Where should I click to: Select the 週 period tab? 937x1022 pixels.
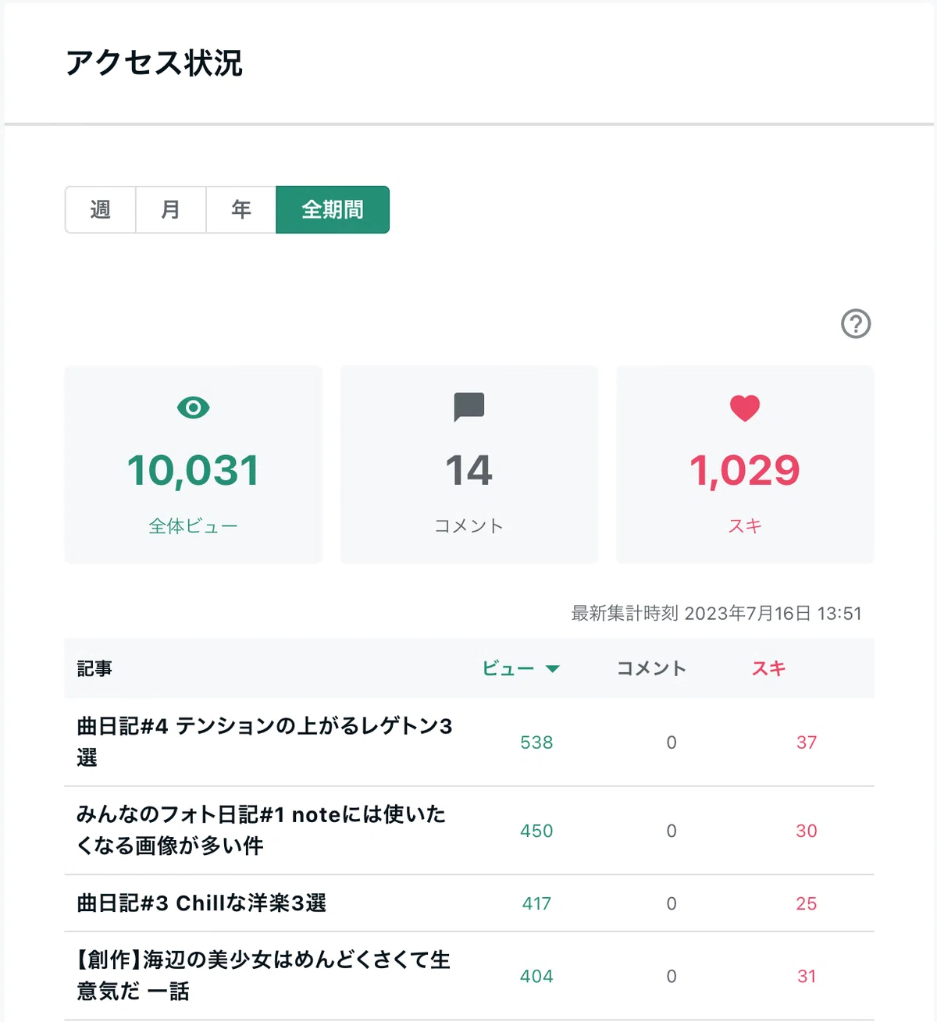point(100,209)
